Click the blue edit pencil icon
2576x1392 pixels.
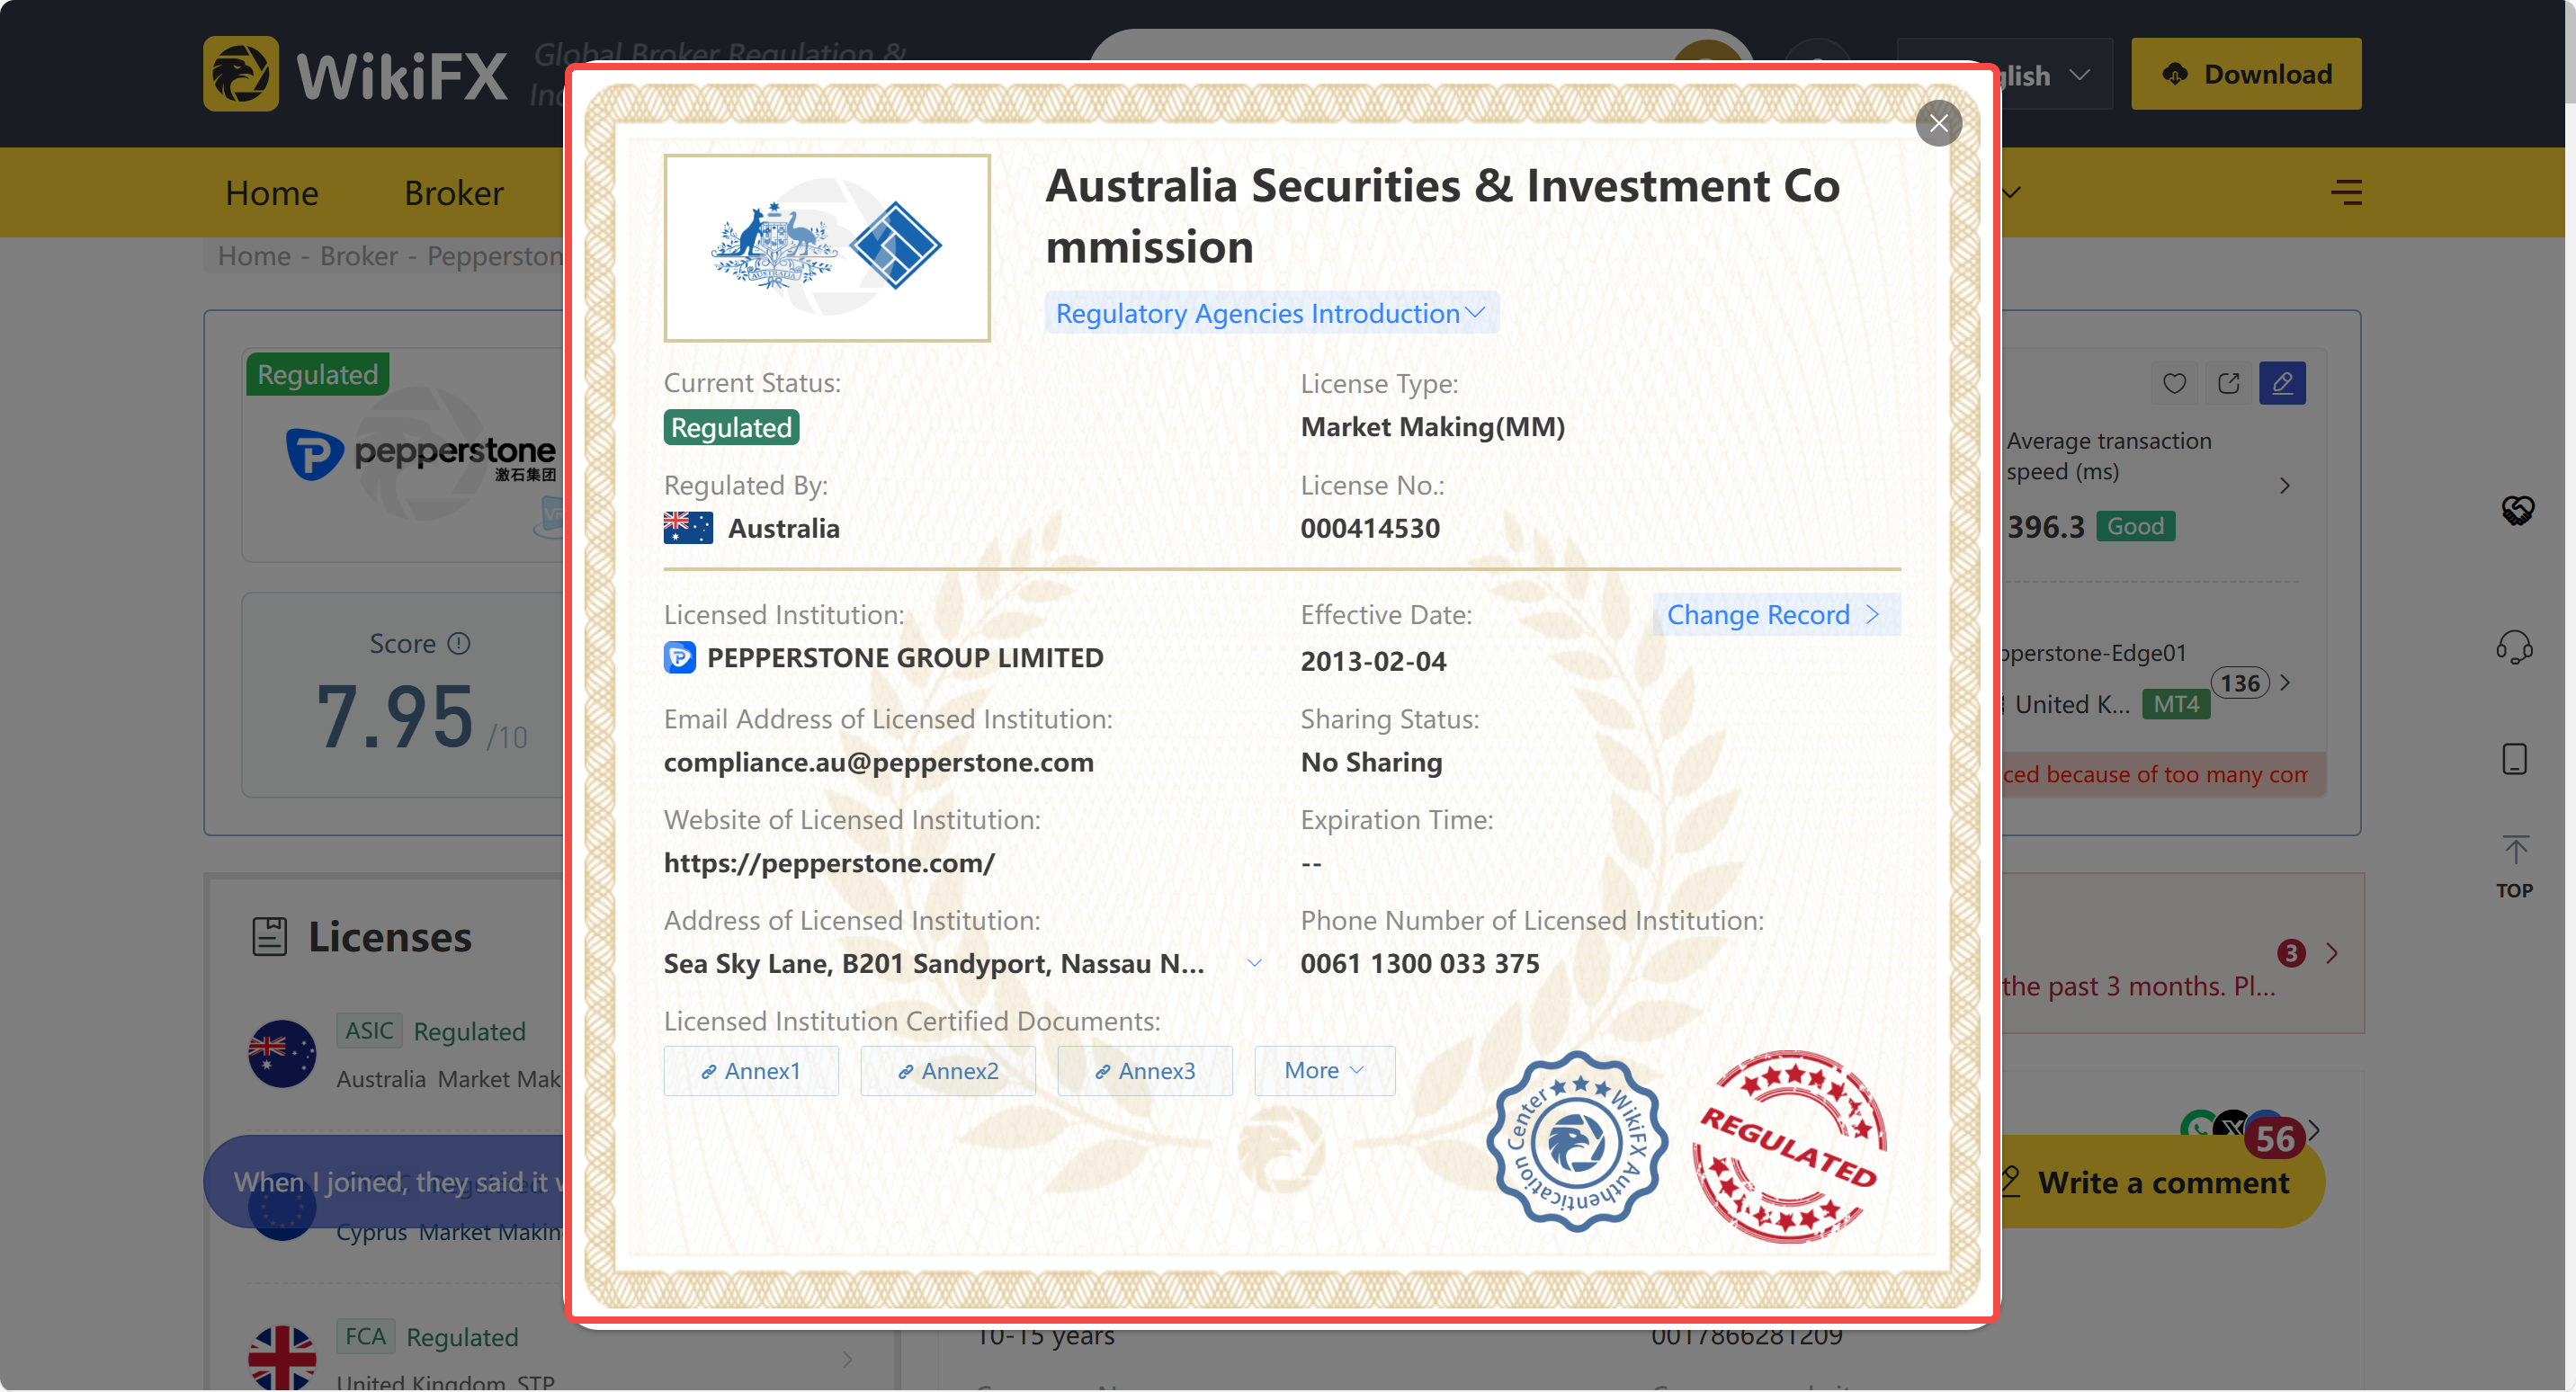[x=2282, y=383]
